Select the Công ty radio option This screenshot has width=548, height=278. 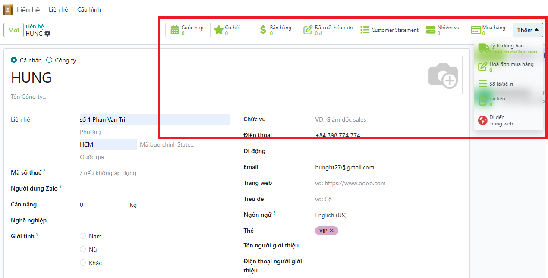tap(49, 60)
